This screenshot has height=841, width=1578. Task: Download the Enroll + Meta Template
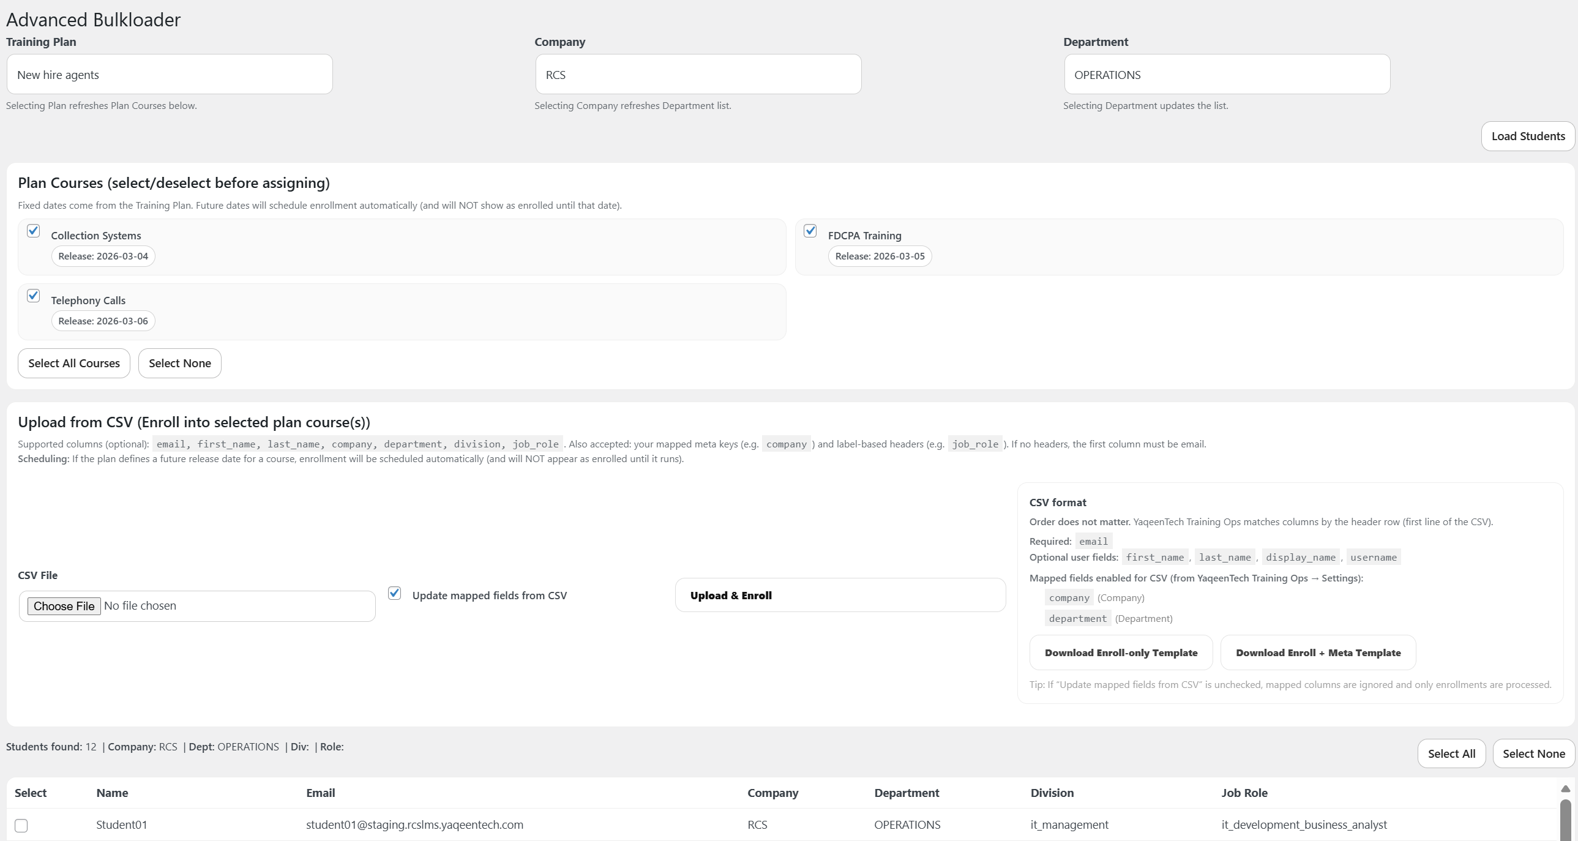tap(1318, 652)
